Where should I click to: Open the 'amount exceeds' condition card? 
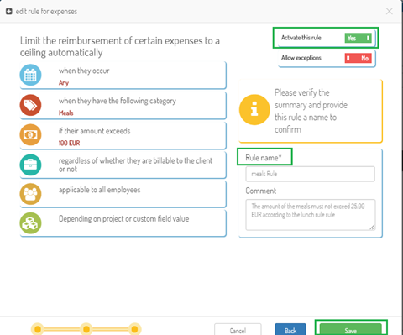[x=123, y=135]
